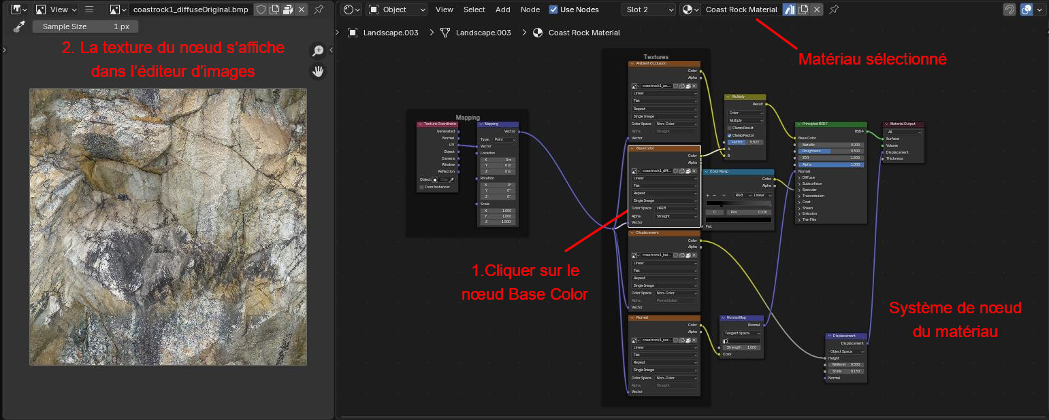Viewport: 1049px width, 420px height.
Task: Duplicate Coast Rock Material with new-copy icon
Action: 803,10
